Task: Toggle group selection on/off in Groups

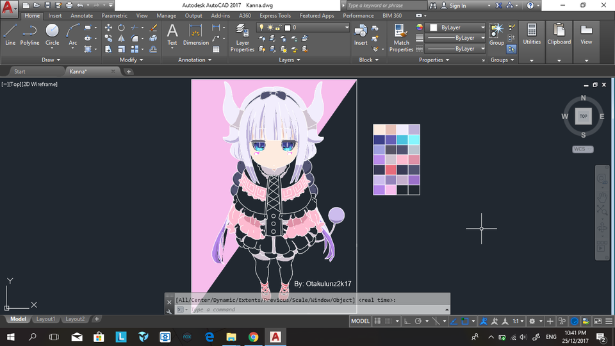Action: point(511,49)
